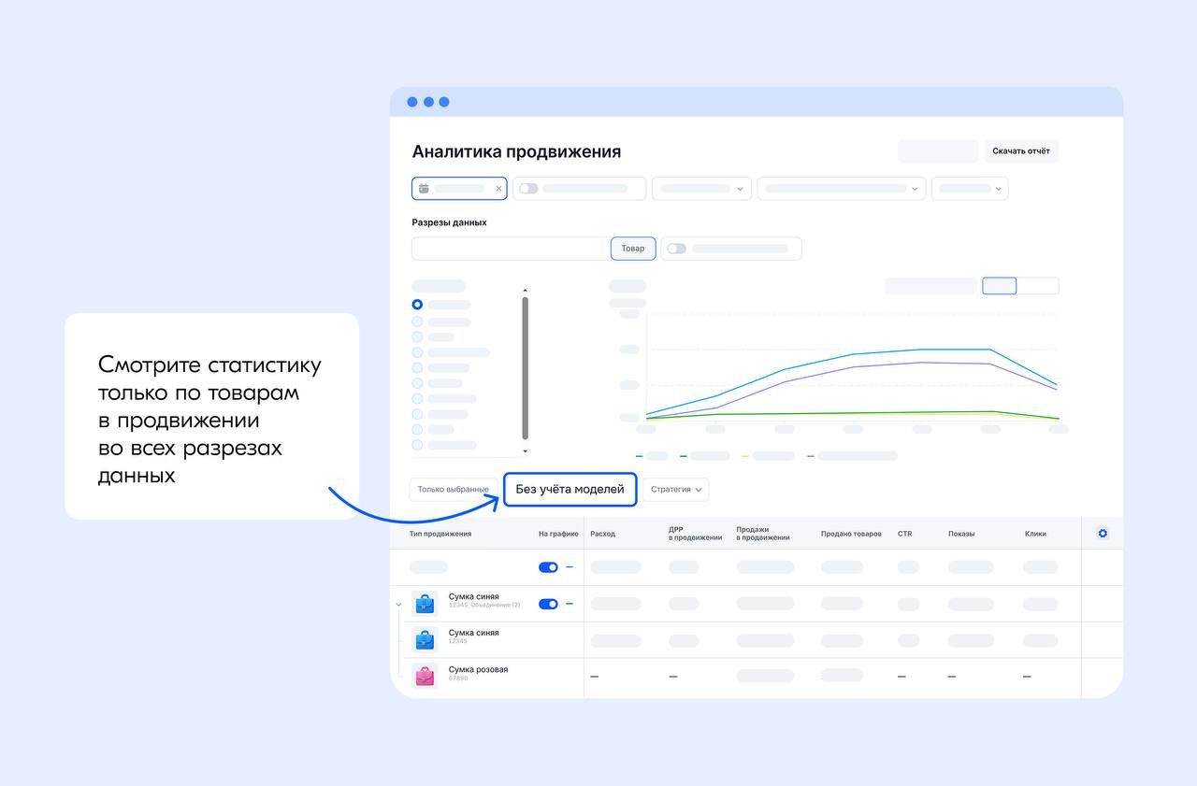Turn off chart toggle in summary row
1197x786 pixels.
click(x=548, y=567)
